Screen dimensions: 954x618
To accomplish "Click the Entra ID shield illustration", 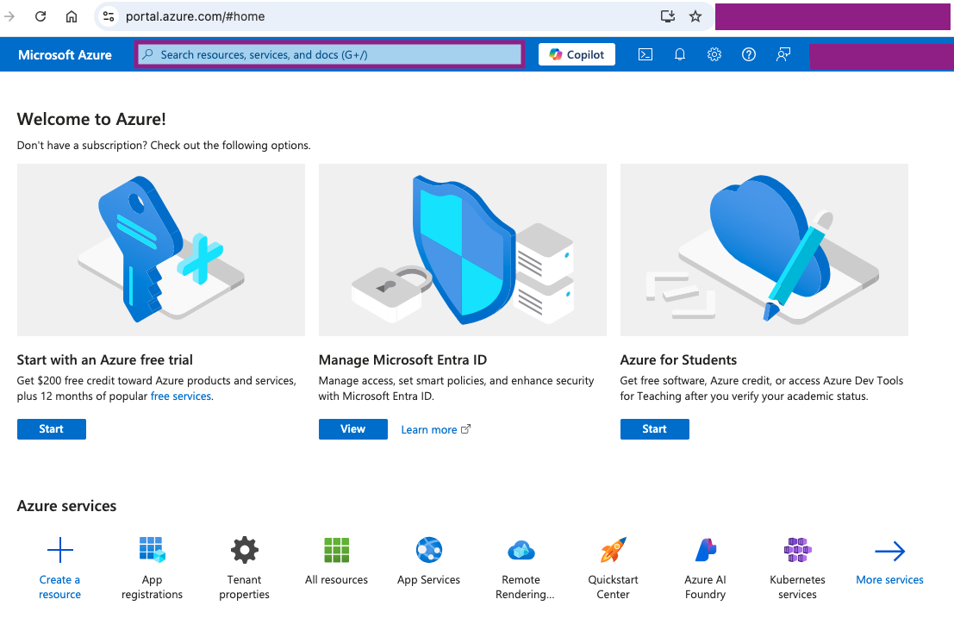I will [463, 249].
